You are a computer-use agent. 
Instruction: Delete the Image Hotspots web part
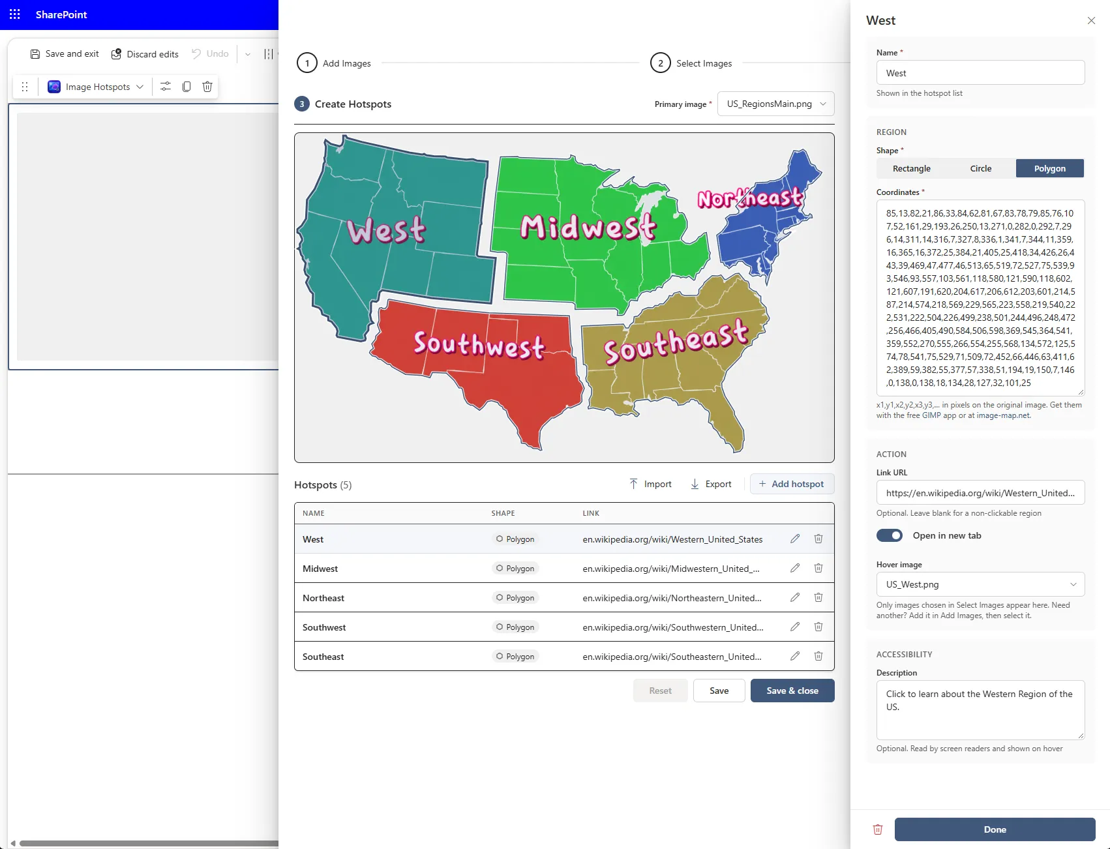[x=207, y=86]
